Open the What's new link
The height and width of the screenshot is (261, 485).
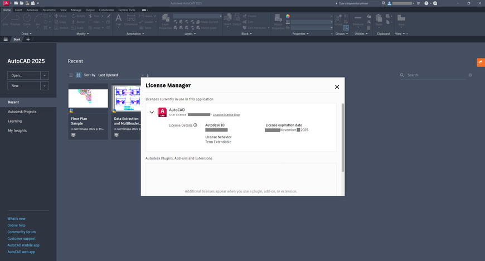point(16,219)
